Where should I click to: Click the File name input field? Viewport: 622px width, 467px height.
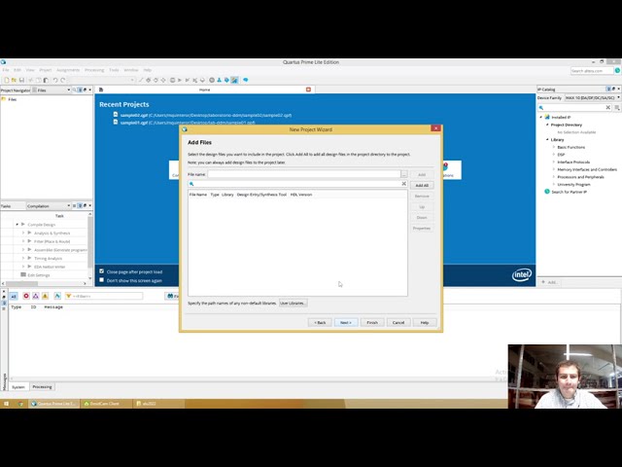(304, 174)
